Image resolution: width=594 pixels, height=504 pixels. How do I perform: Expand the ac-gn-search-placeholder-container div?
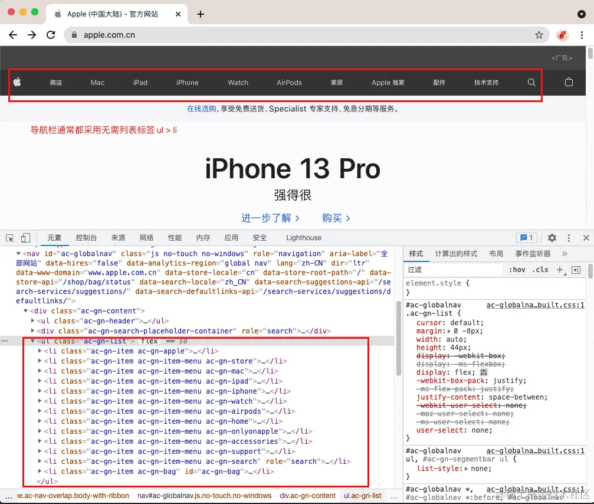pos(32,331)
